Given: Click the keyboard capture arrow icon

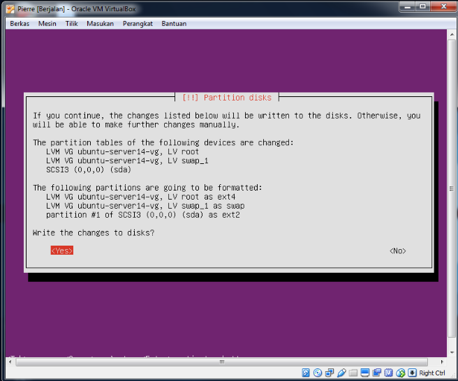Looking at the screenshot, I should point(412,373).
